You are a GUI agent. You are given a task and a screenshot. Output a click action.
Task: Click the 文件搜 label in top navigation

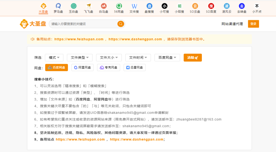[x=134, y=12]
